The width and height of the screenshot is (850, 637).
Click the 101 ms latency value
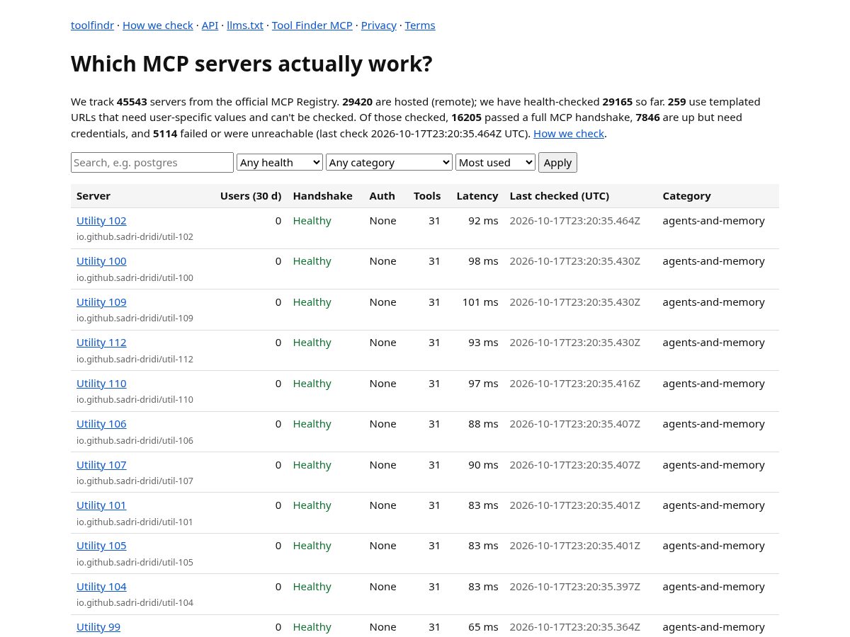click(480, 302)
